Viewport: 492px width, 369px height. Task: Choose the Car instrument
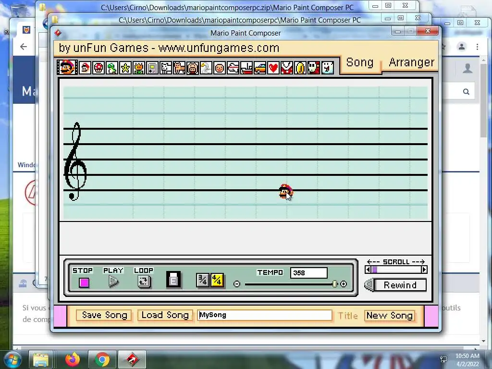(260, 68)
